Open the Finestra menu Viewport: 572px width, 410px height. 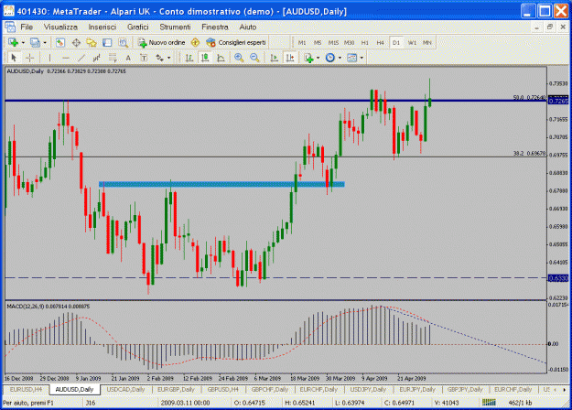tap(215, 27)
